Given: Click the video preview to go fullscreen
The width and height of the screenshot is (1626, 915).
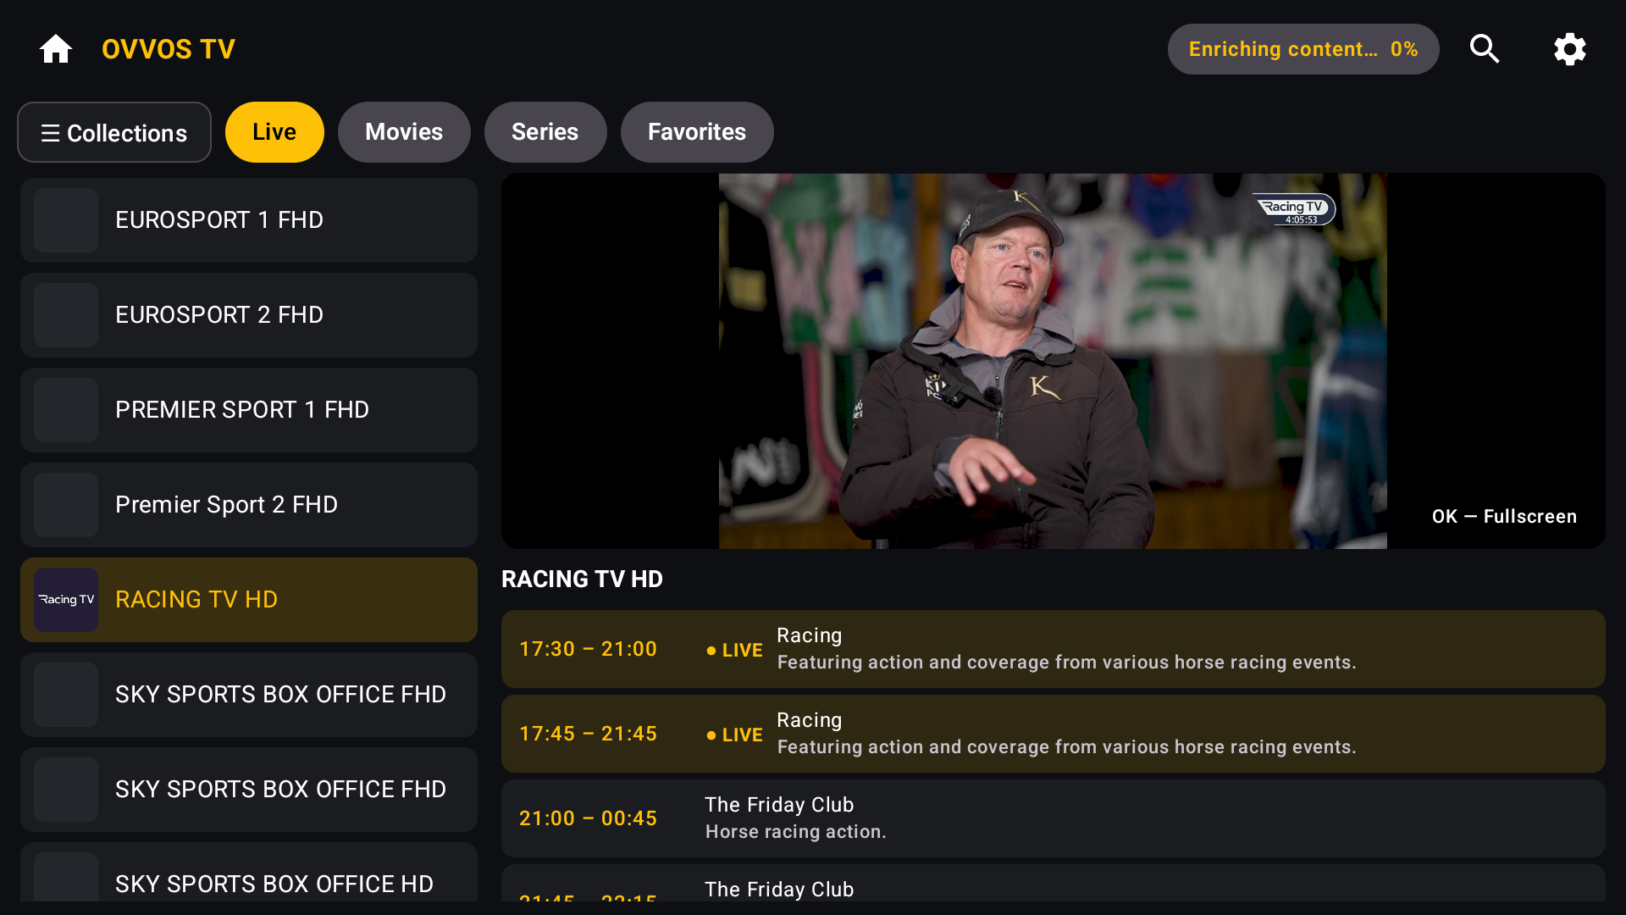Looking at the screenshot, I should point(1053,361).
